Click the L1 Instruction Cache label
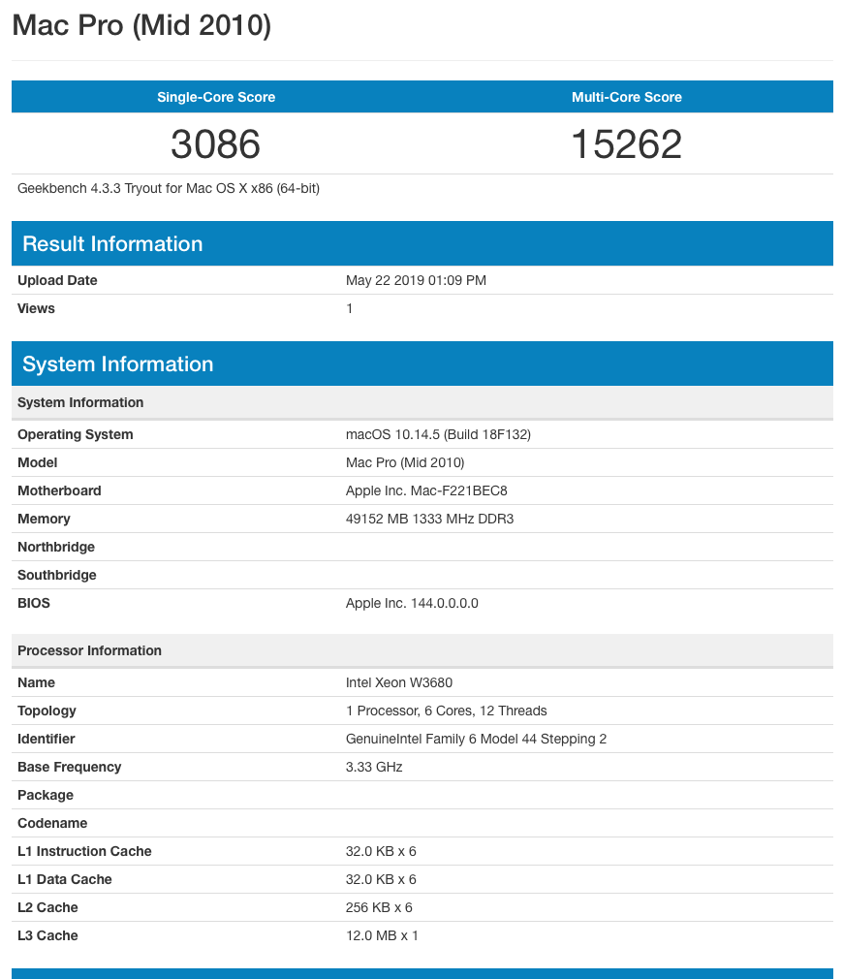 point(84,851)
